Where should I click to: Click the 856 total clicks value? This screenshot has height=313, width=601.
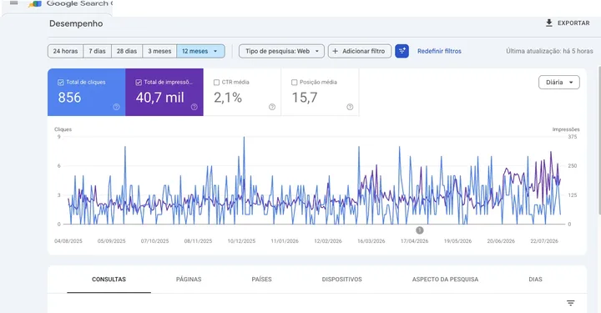[69, 98]
